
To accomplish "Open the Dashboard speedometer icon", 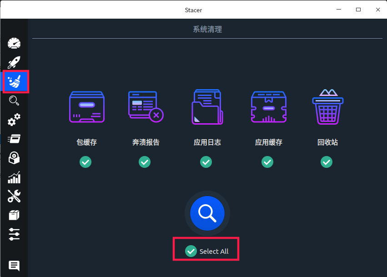I will [14, 43].
